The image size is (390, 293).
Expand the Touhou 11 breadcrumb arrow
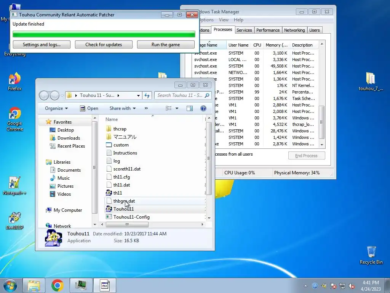[x=118, y=95]
